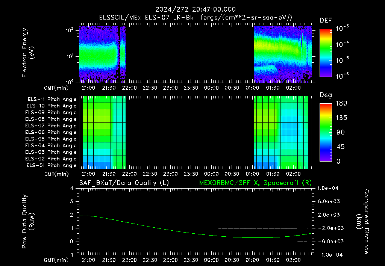Click the 10^0 electron energy tick label
The image size is (385, 266).
click(x=70, y=82)
